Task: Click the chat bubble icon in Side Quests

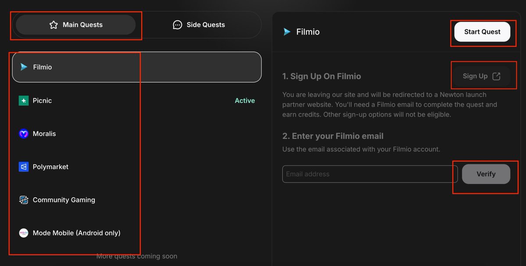Action: point(178,25)
